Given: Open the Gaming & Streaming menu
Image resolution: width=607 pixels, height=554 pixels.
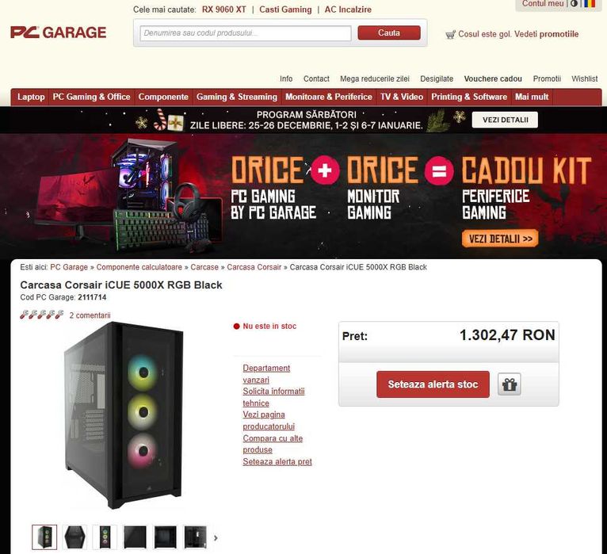Looking at the screenshot, I should [x=237, y=97].
